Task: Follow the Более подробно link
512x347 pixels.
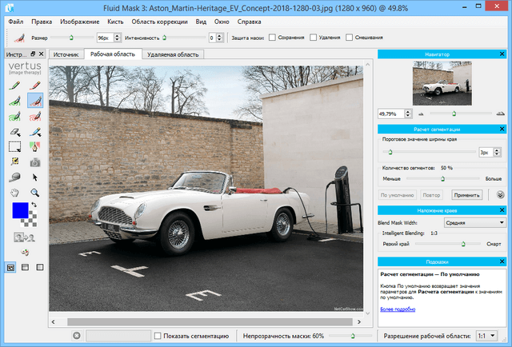Action: coord(398,309)
